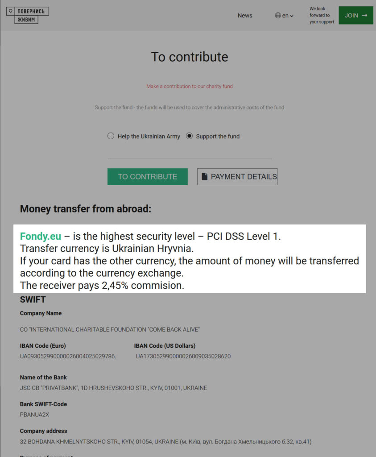Viewport: 376px width, 457px height.
Task: Click the TO CONTRIBUTE button
Action: coord(147,176)
